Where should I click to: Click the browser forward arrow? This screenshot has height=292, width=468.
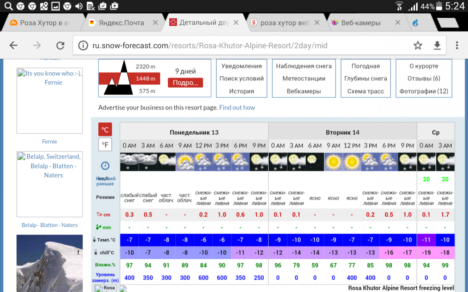[x=37, y=46]
